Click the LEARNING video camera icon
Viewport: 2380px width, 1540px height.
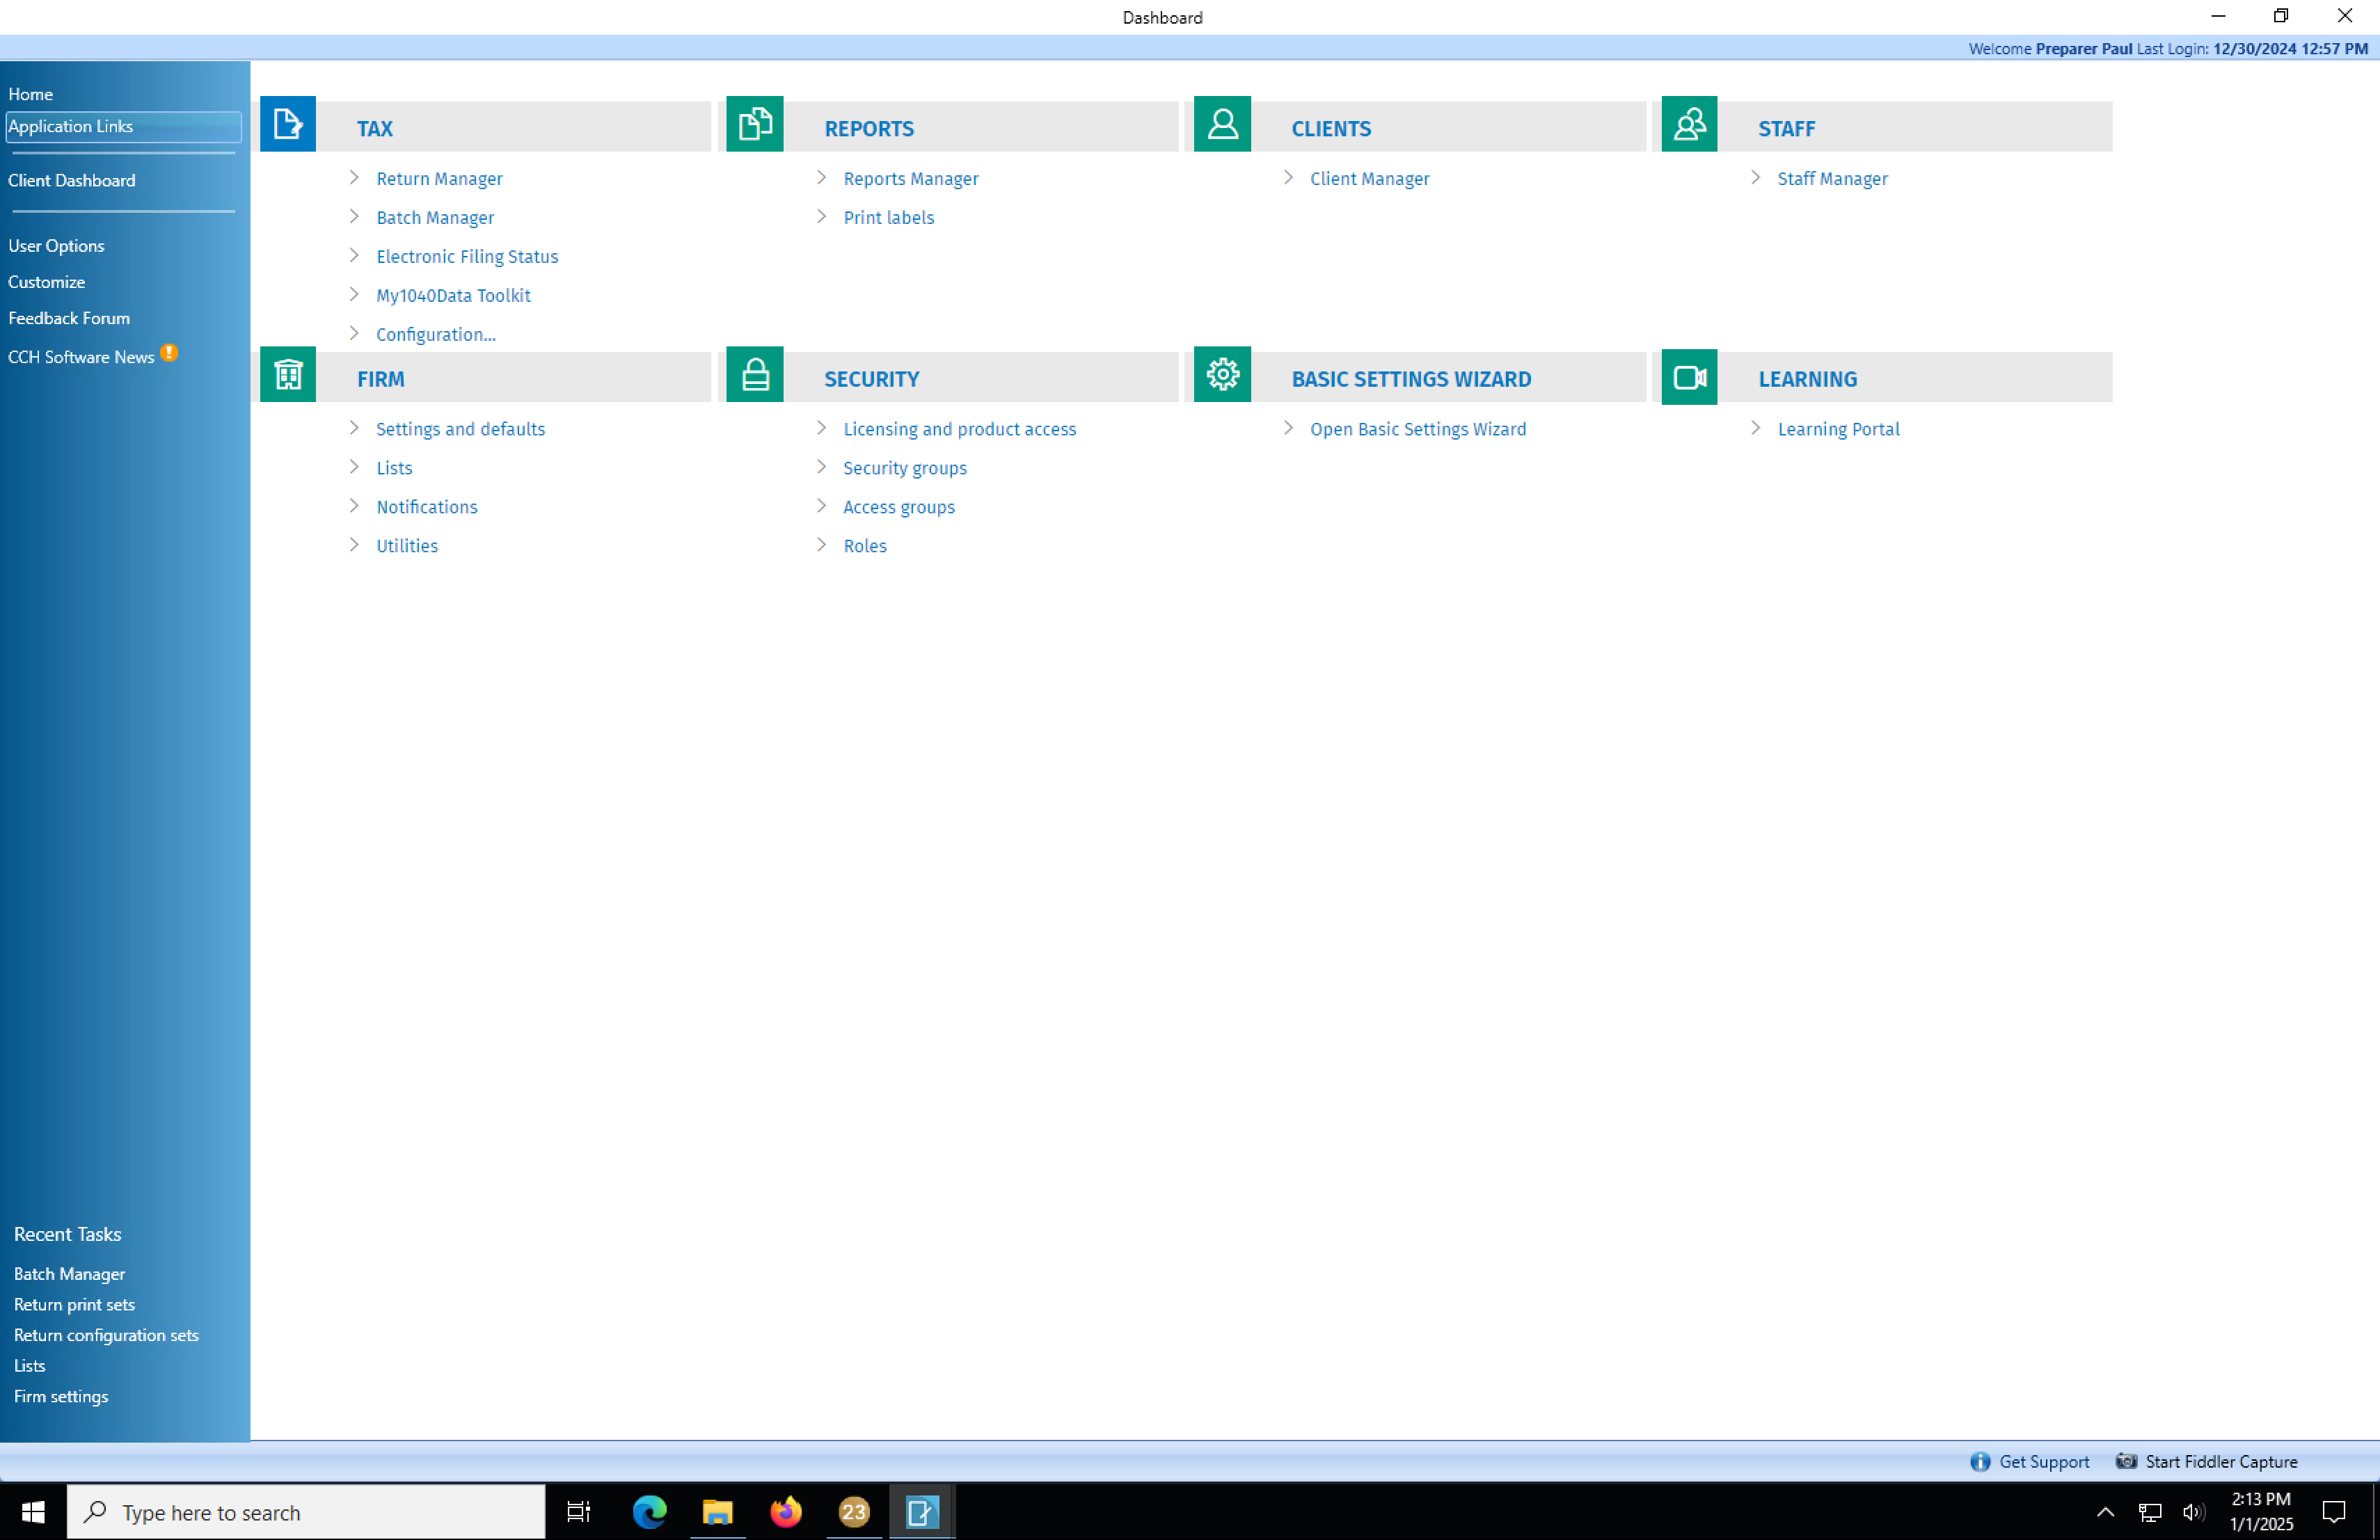(x=1688, y=377)
